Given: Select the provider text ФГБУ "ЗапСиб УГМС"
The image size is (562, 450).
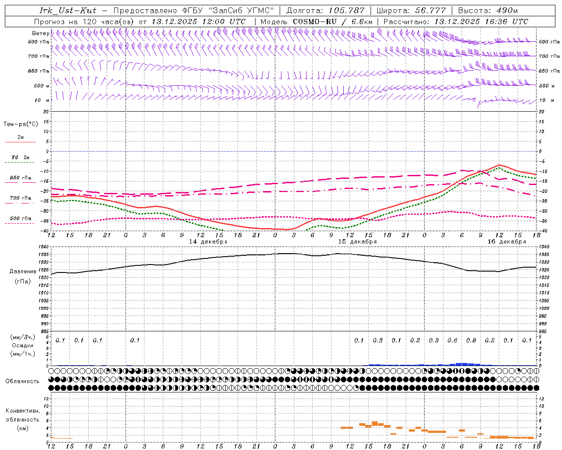Looking at the screenshot, I should click(x=228, y=11).
